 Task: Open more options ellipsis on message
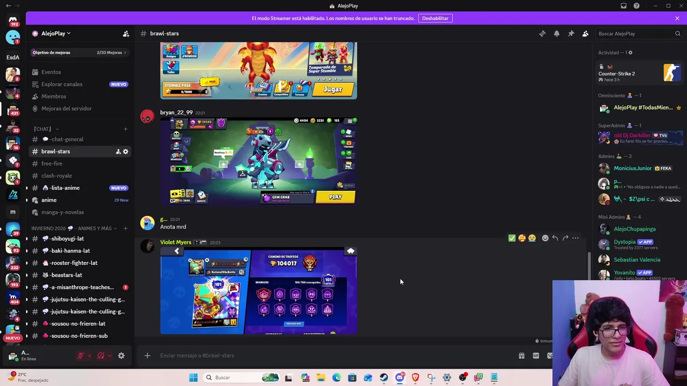575,238
